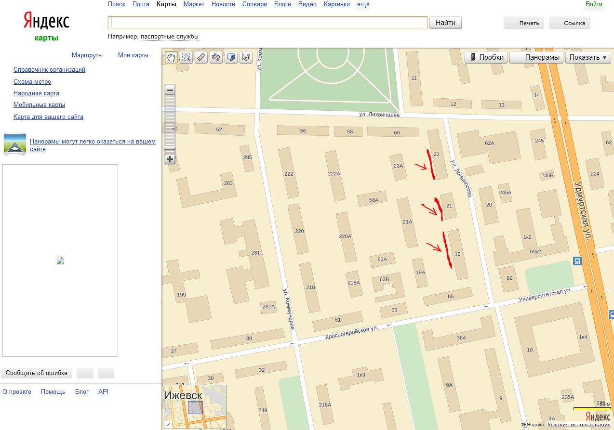Viewport: 614px width, 430px height.
Task: Click the panorama road thumbnail icon
Action: pyautogui.click(x=14, y=144)
